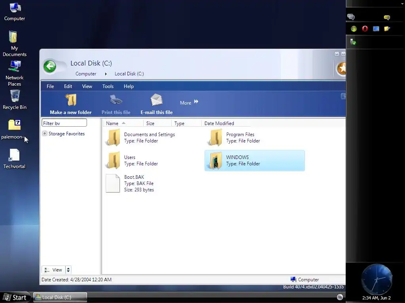Select the Recycle Bin desktop icon
Viewport: 405px width, 303px height.
[x=15, y=100]
